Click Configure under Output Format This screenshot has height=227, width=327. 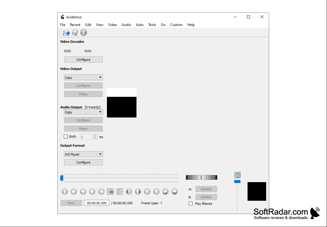[83, 162]
